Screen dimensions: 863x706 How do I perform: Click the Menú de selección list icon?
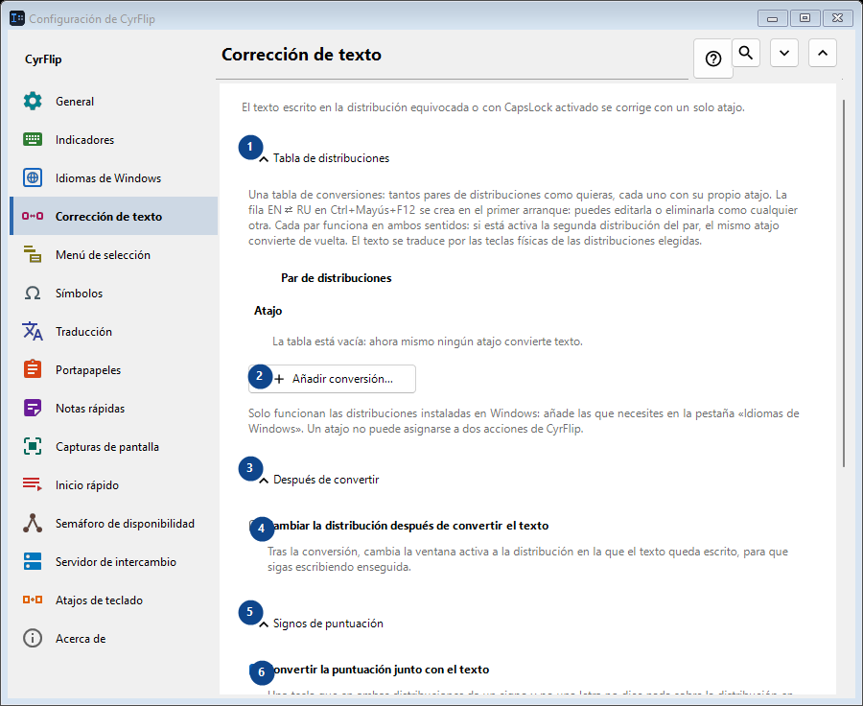coord(33,254)
